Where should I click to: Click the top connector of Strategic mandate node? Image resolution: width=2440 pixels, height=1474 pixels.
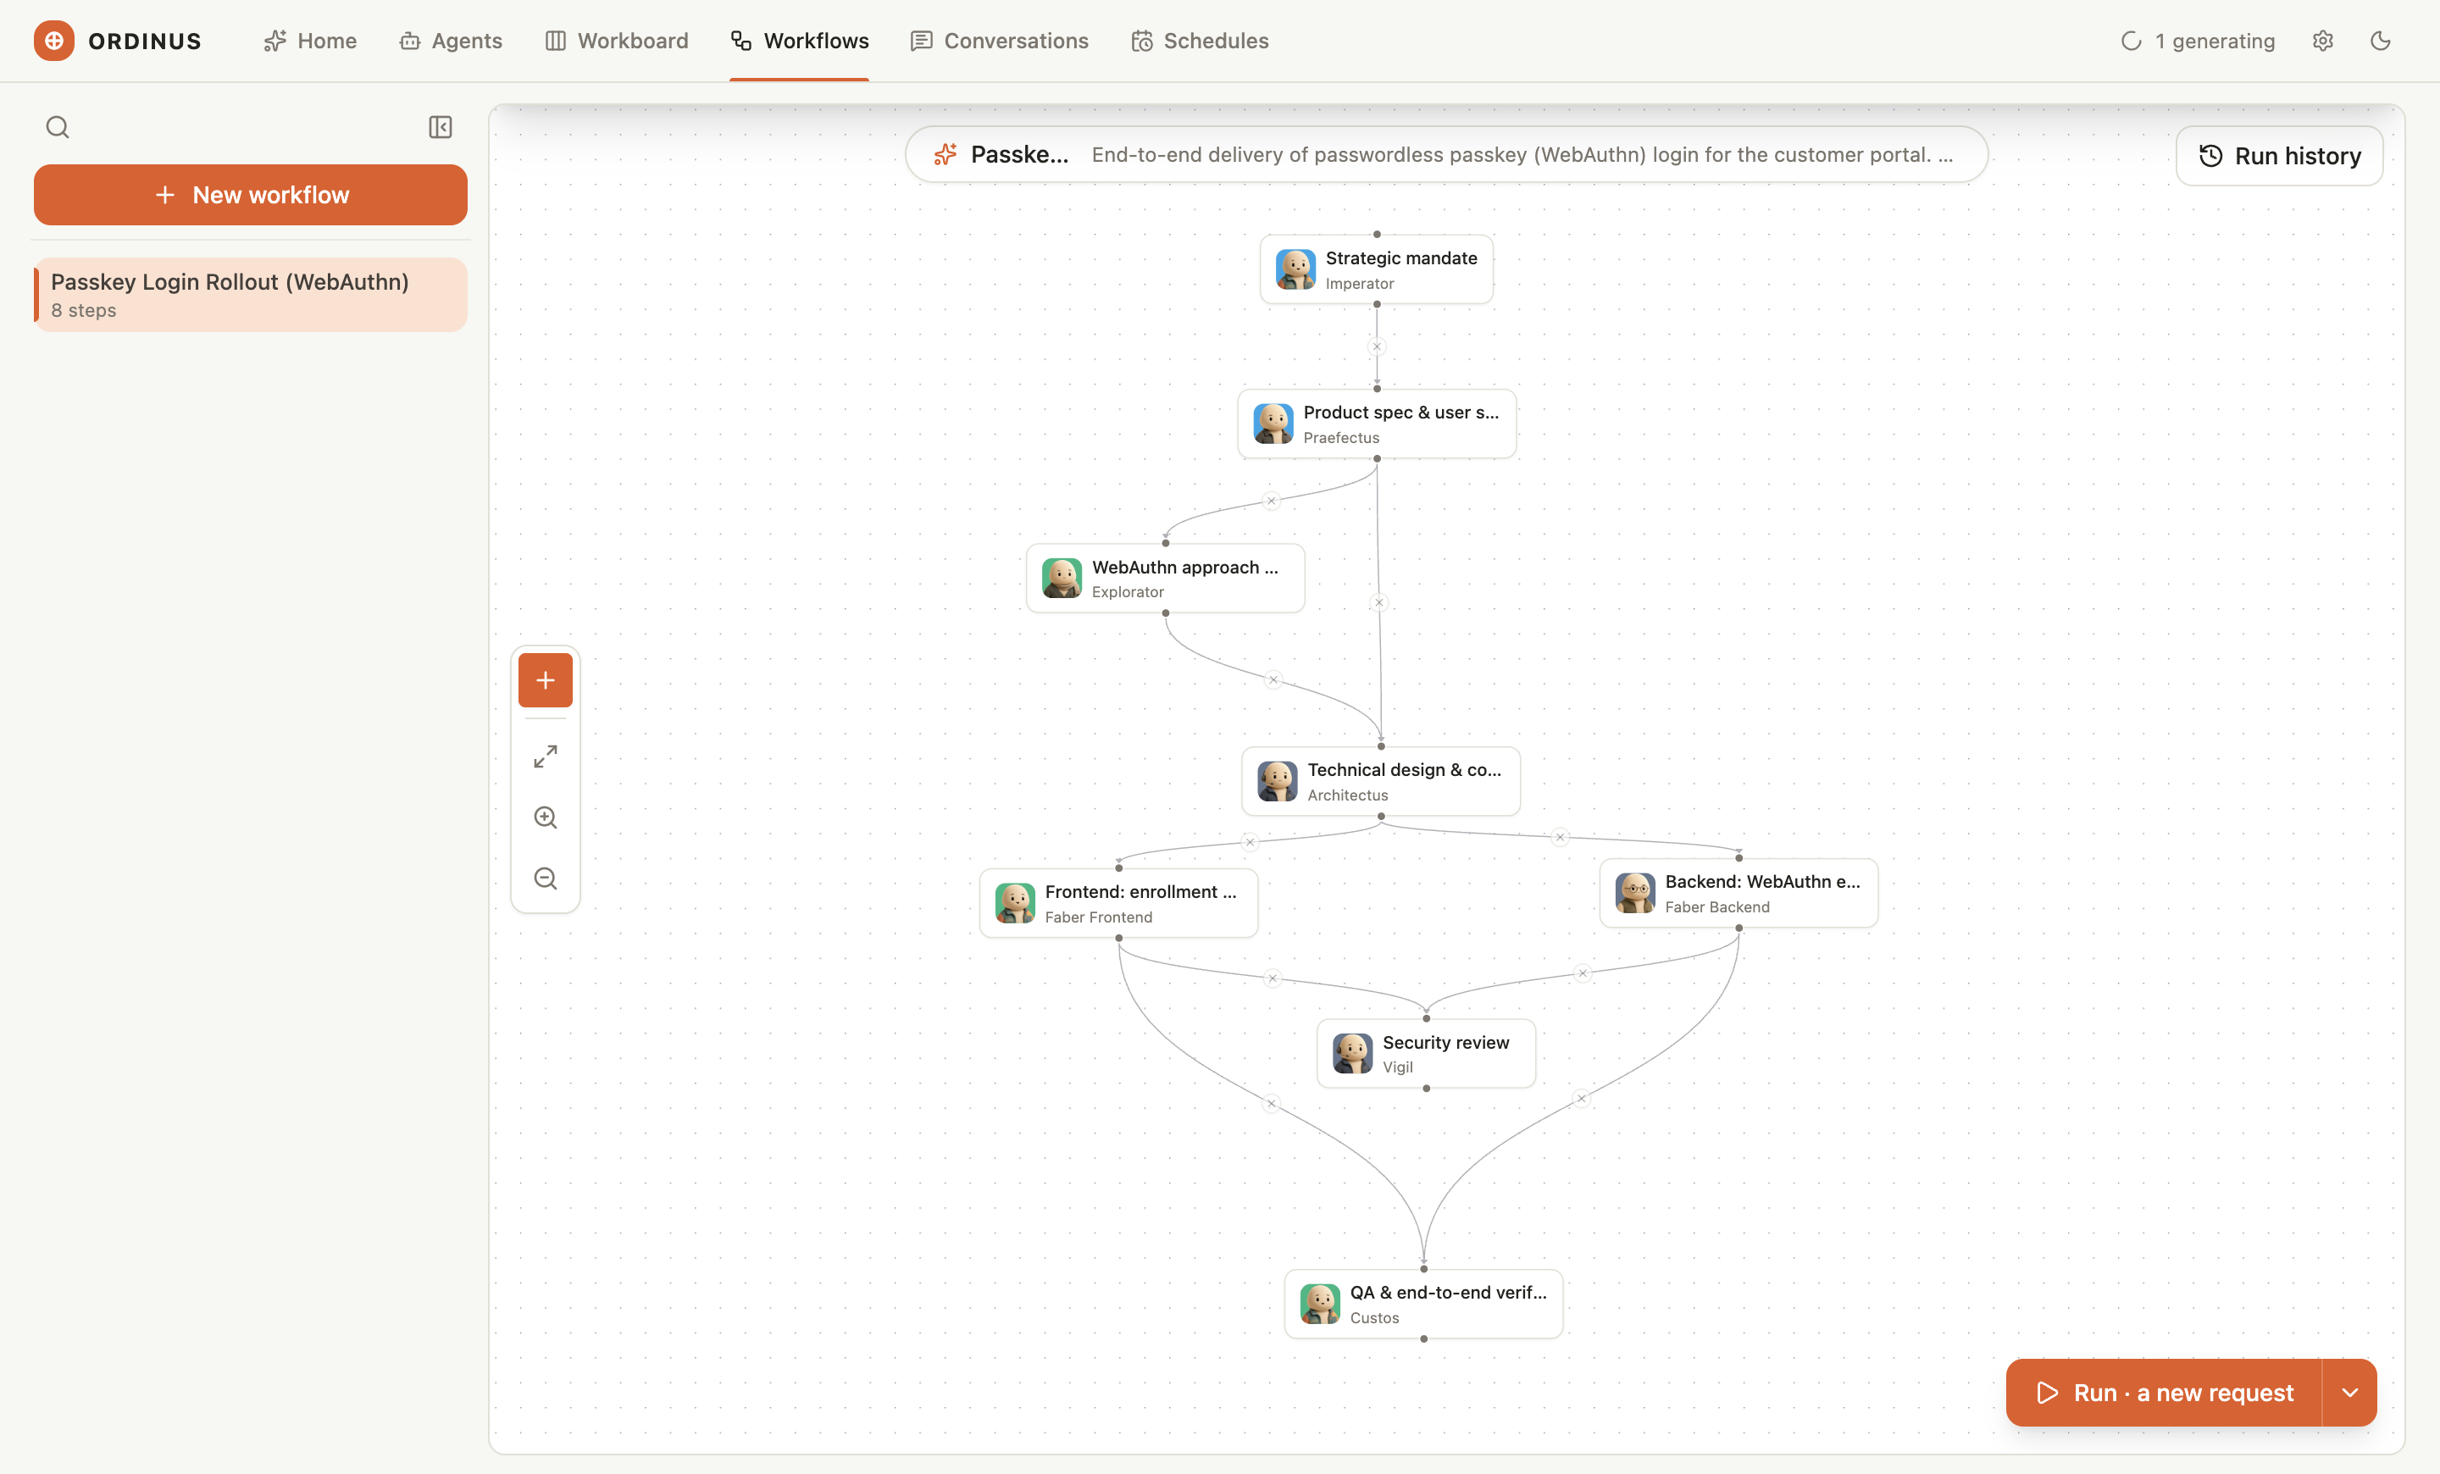click(x=1377, y=235)
